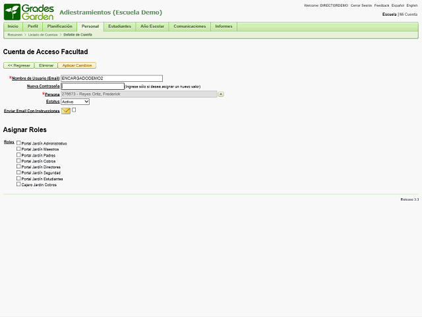The height and width of the screenshot is (317, 422).
Task: Check Portal Jardín Seguridad role
Action: pos(18,172)
